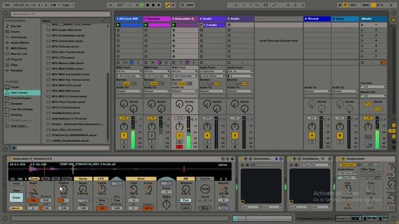Set Monitor to Off on 5 Audio track
The height and width of the screenshot is (224, 399).
point(245,83)
